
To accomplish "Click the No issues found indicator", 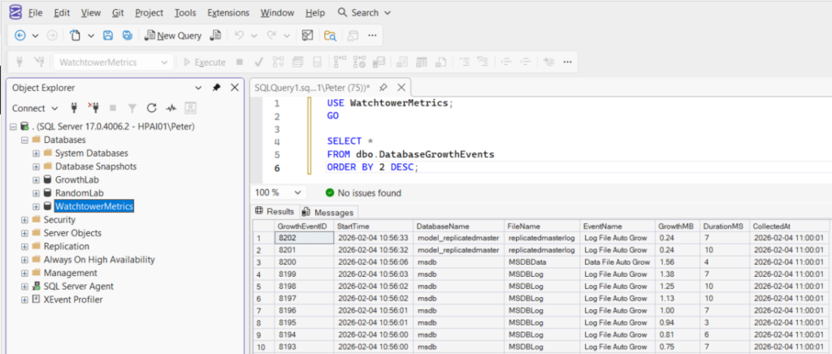I will click(363, 193).
